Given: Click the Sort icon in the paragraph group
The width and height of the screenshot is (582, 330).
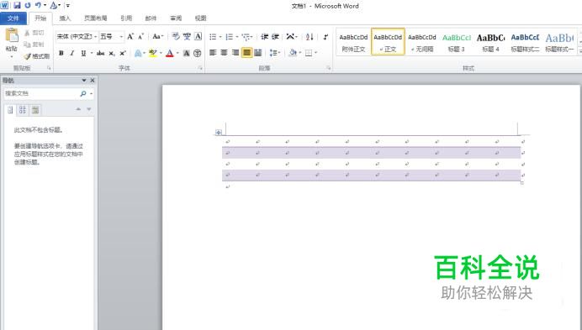Looking at the screenshot, I should click(310, 37).
